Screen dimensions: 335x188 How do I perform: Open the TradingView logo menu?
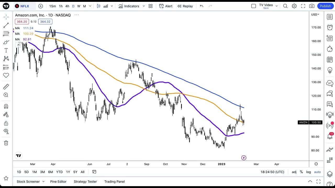(6, 6)
